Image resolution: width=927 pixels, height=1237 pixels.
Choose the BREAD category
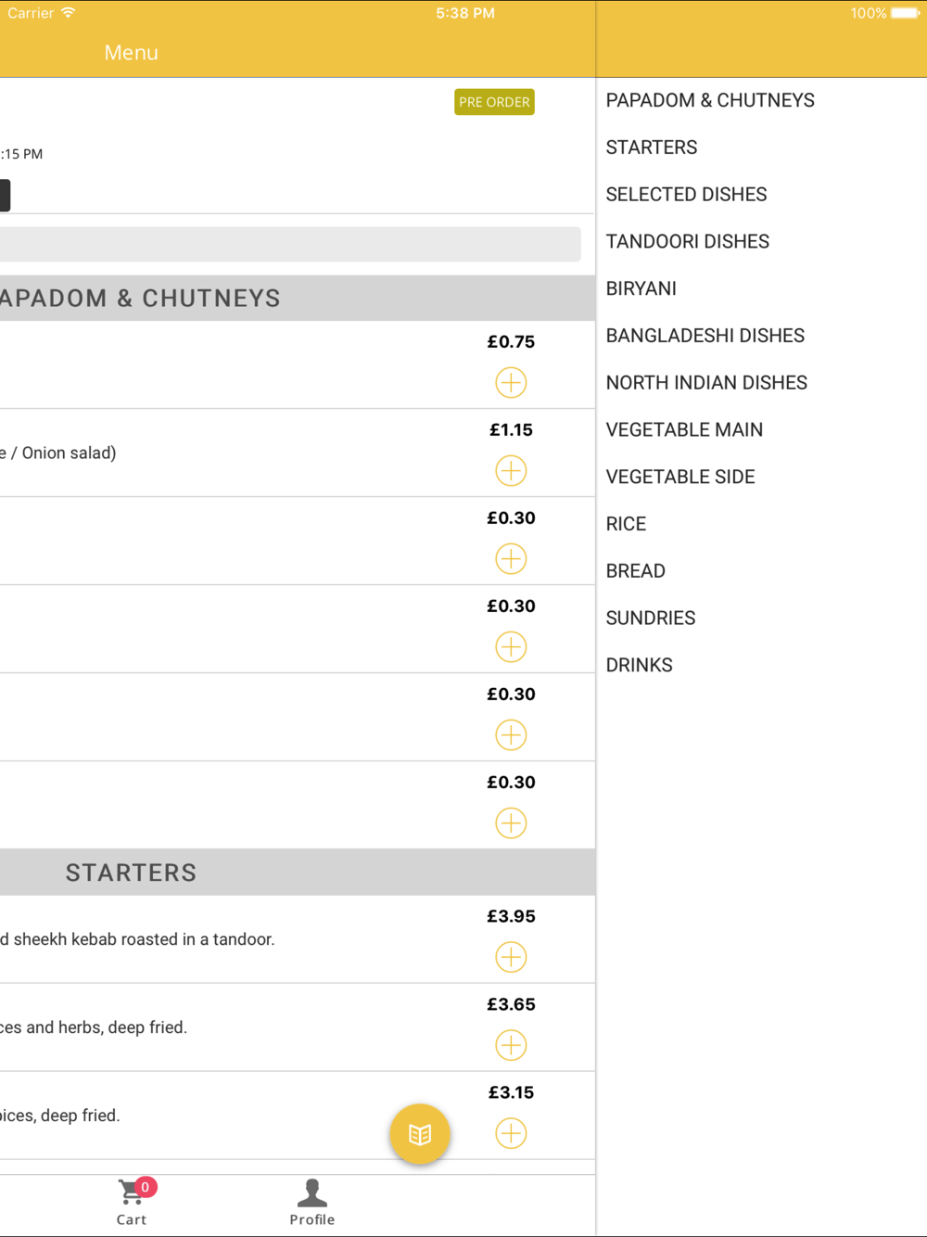point(636,571)
